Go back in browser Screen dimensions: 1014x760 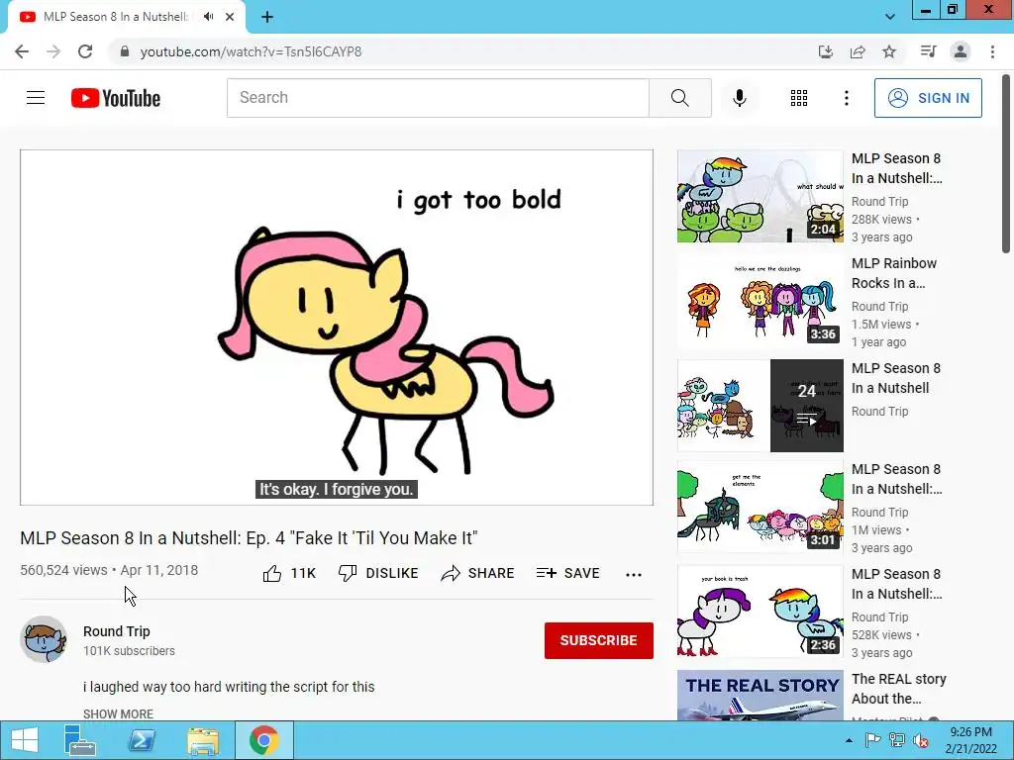pos(22,51)
